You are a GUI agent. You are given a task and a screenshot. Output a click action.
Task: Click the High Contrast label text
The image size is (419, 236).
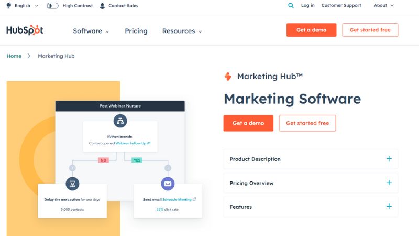tap(78, 6)
